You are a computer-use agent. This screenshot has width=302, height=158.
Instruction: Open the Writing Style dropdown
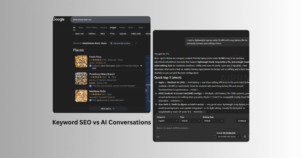pyautogui.click(x=214, y=121)
